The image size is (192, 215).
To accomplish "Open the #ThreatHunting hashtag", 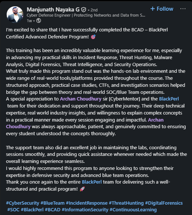I will coord(126,203).
